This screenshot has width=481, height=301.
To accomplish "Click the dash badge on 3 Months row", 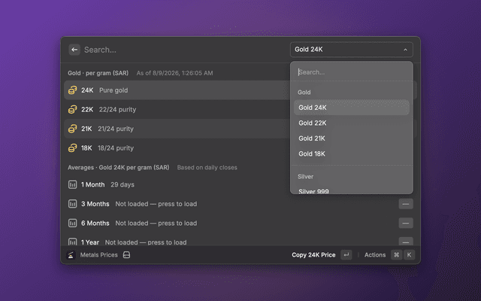I will pos(406,204).
